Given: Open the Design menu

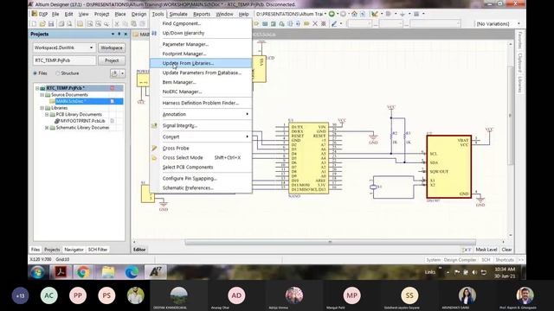Looking at the screenshot, I should tap(138, 14).
